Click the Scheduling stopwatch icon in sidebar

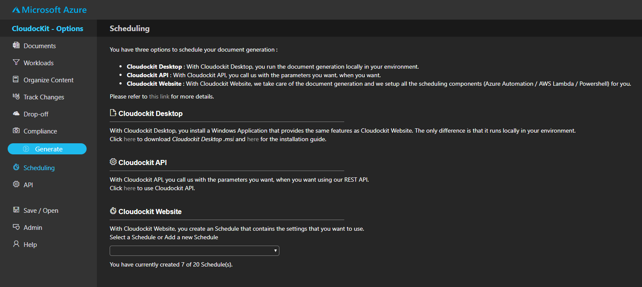click(16, 167)
